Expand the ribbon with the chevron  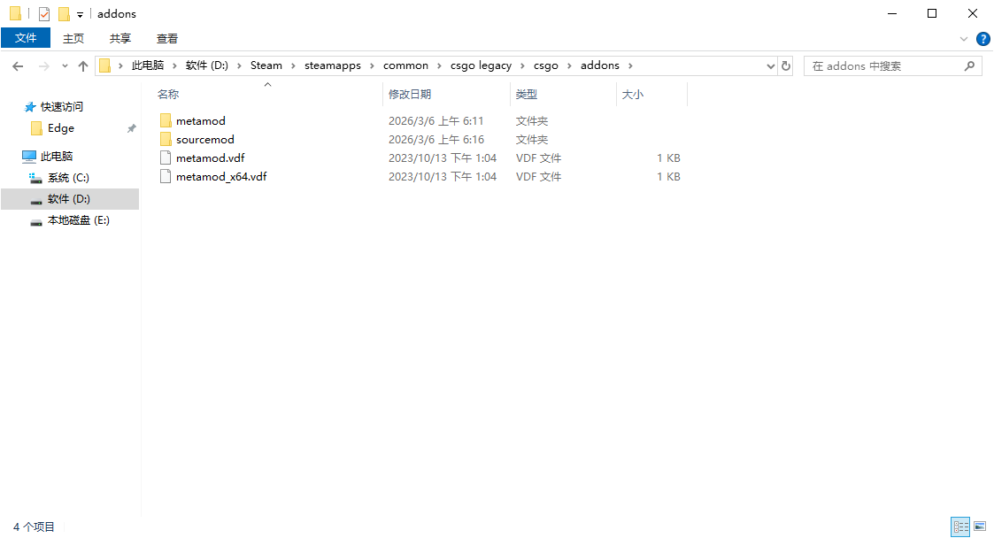(x=964, y=39)
